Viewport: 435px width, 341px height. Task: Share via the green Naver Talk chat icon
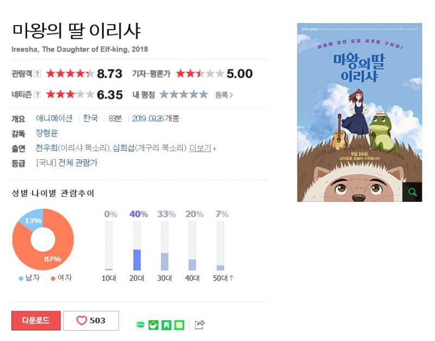click(141, 325)
